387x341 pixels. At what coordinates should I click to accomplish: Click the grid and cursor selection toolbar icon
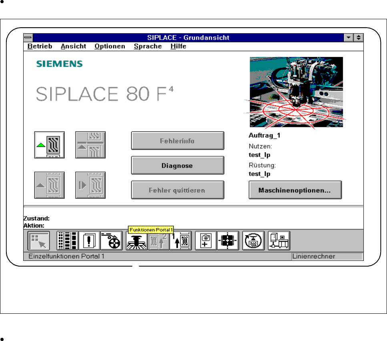[38, 241]
